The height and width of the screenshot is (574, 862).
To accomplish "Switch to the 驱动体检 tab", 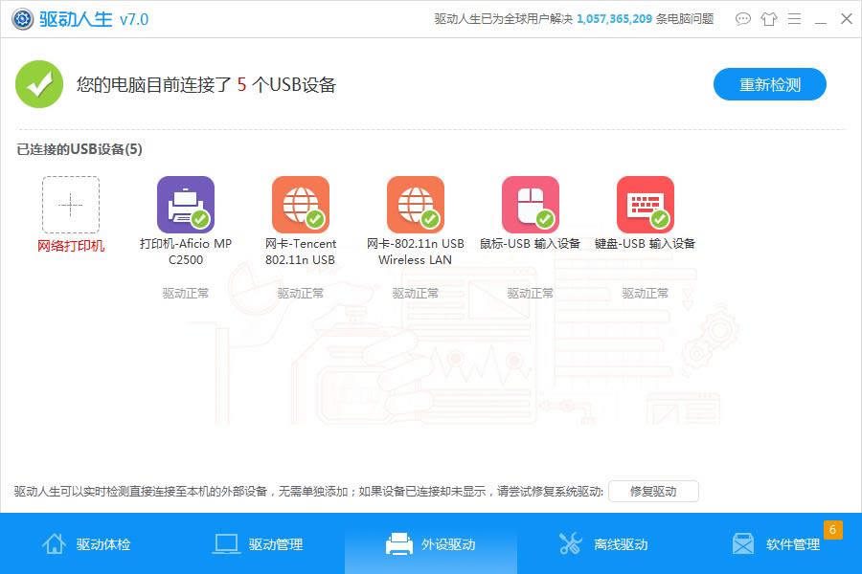I will pyautogui.click(x=86, y=544).
